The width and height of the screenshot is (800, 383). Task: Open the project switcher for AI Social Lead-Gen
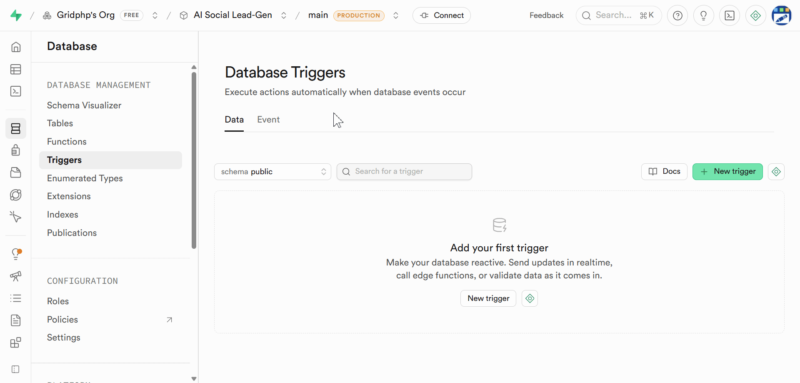coord(284,16)
